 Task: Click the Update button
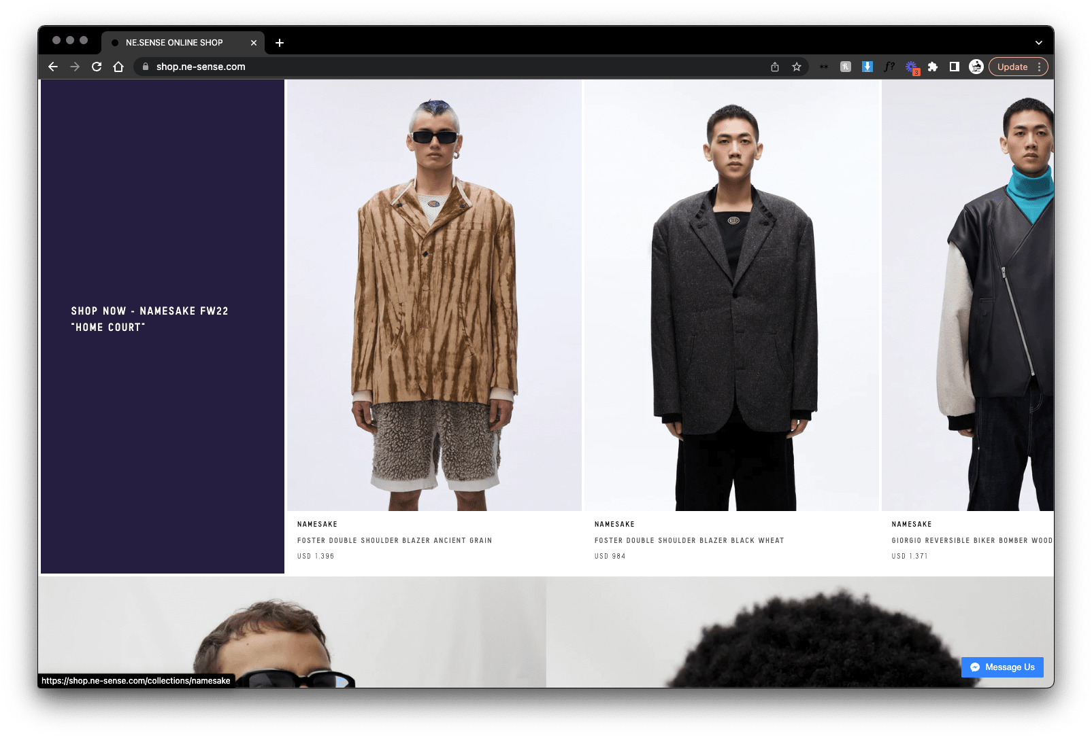click(x=1012, y=67)
